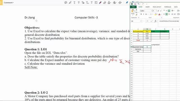Click the Paste clipboard button

pos(133,12)
